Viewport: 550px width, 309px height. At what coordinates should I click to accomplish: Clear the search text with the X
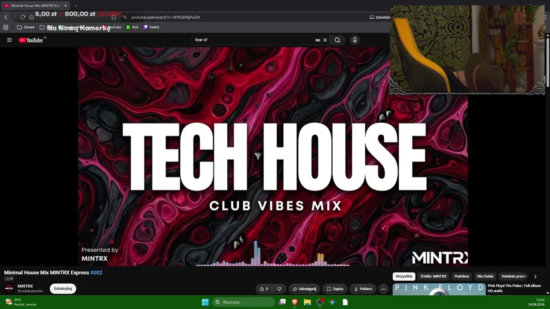pos(325,40)
